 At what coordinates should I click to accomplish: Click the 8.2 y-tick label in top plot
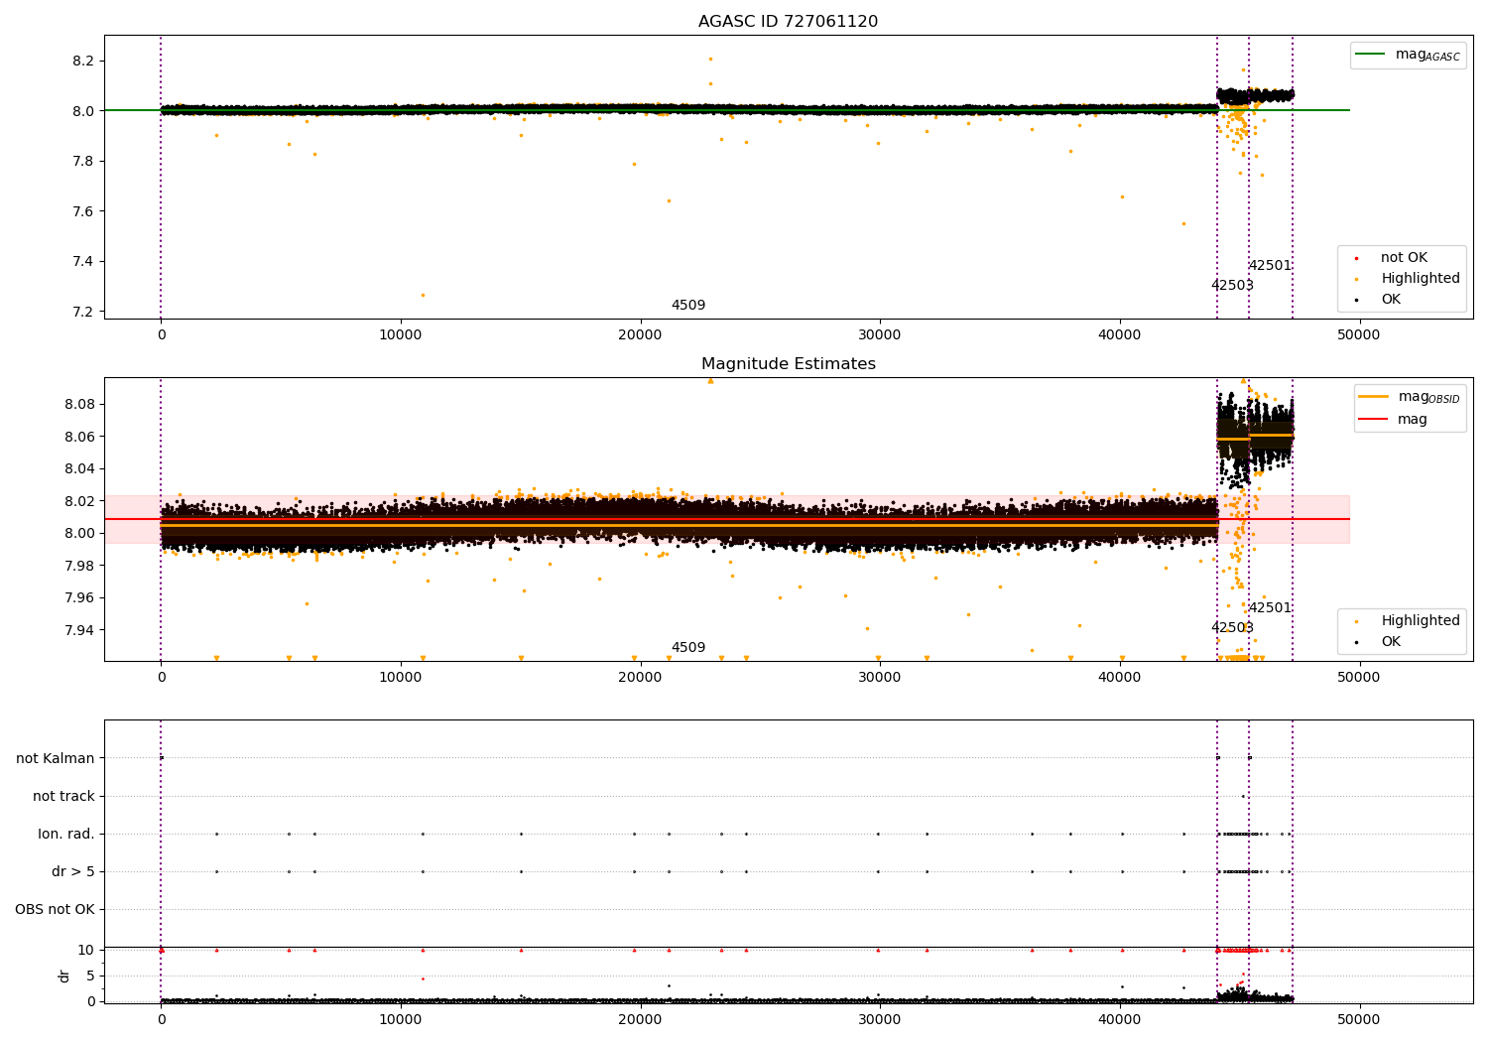83,62
